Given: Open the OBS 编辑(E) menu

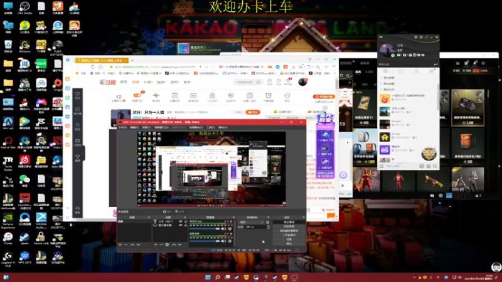Looking at the screenshot, I should pyautogui.click(x=134, y=127).
